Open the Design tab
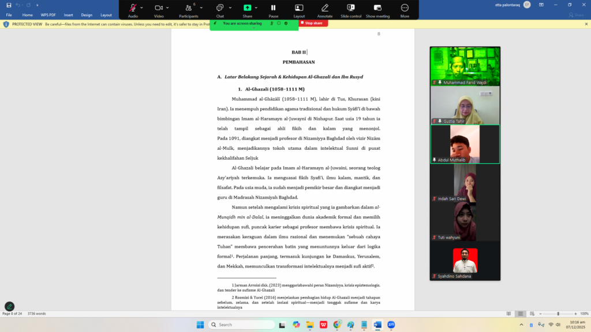 click(87, 15)
